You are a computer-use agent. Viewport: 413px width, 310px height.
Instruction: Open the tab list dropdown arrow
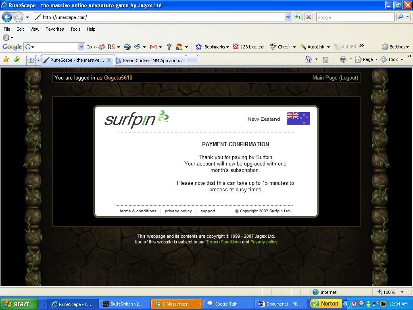tap(38, 61)
